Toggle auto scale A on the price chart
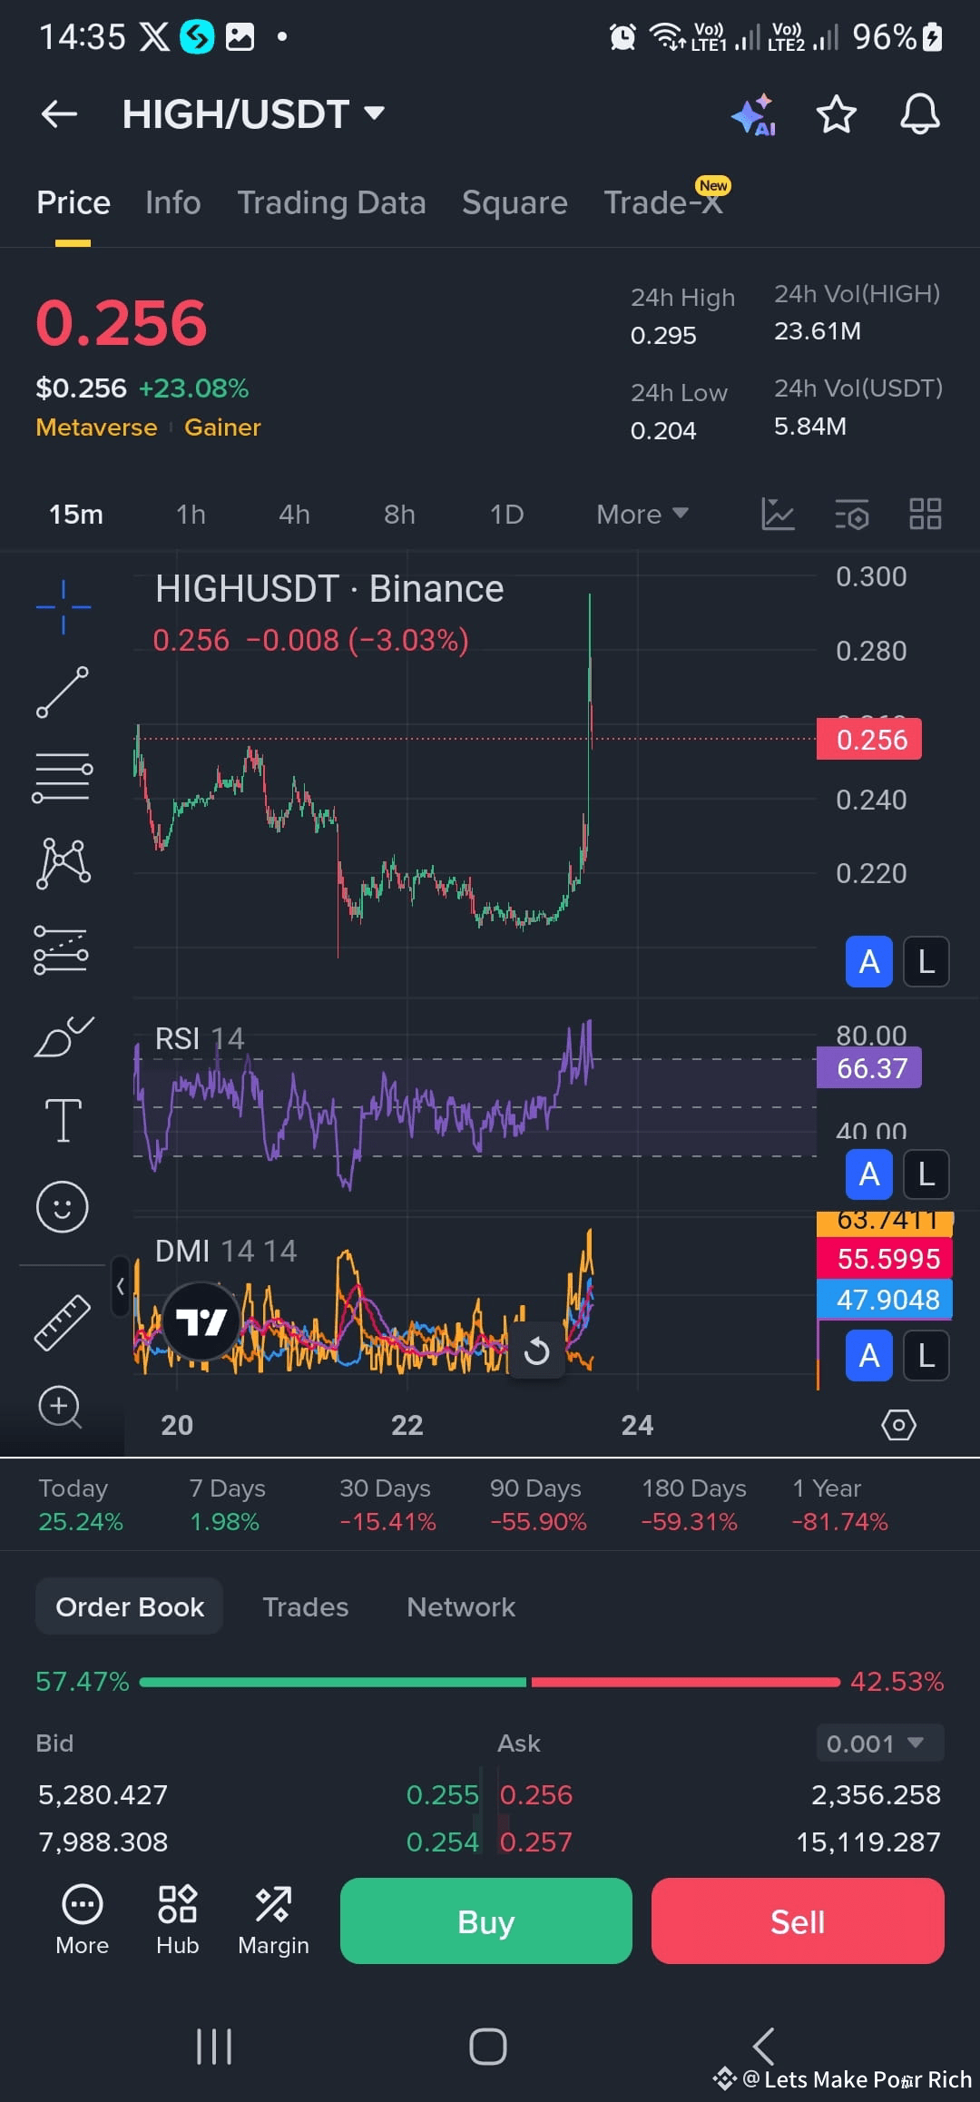The width and height of the screenshot is (980, 2102). click(869, 961)
